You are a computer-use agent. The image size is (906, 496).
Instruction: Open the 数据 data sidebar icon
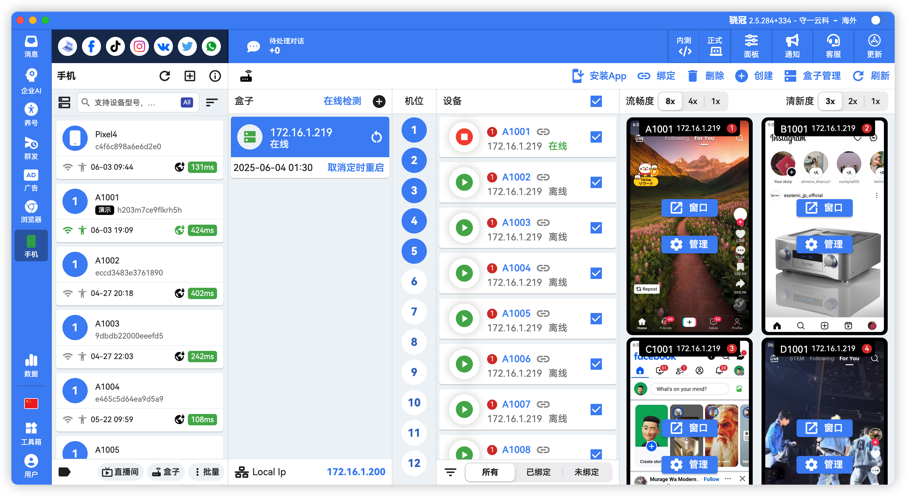[x=31, y=366]
